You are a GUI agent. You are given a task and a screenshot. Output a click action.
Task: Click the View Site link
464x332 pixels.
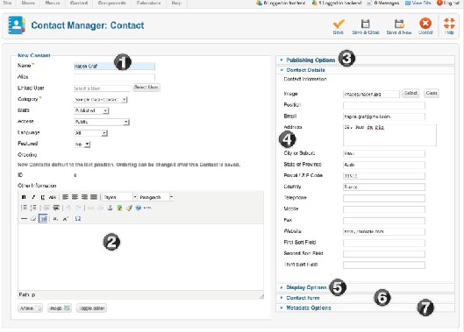click(418, 3)
